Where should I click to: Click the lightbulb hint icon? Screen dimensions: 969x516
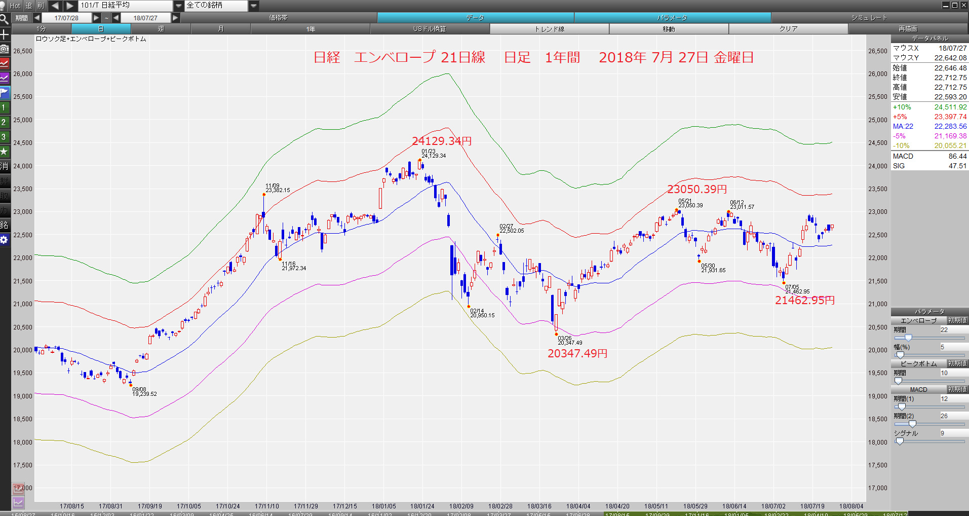click(x=3, y=6)
